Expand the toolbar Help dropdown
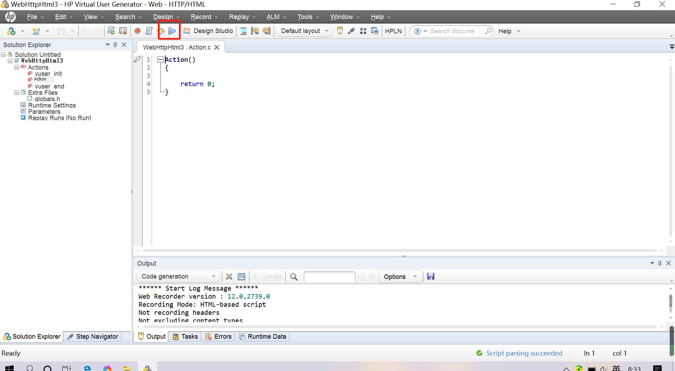The width and height of the screenshot is (675, 371). [x=519, y=31]
